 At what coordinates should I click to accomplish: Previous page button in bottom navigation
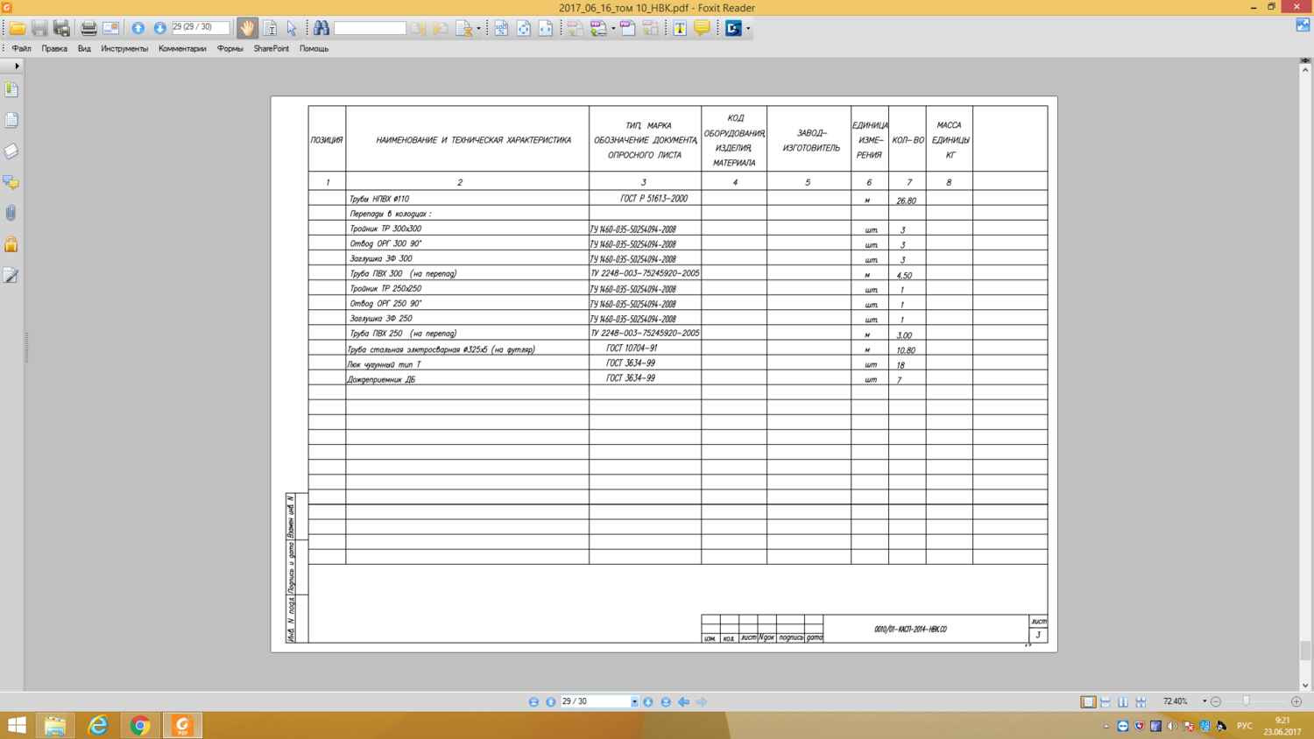tap(551, 702)
